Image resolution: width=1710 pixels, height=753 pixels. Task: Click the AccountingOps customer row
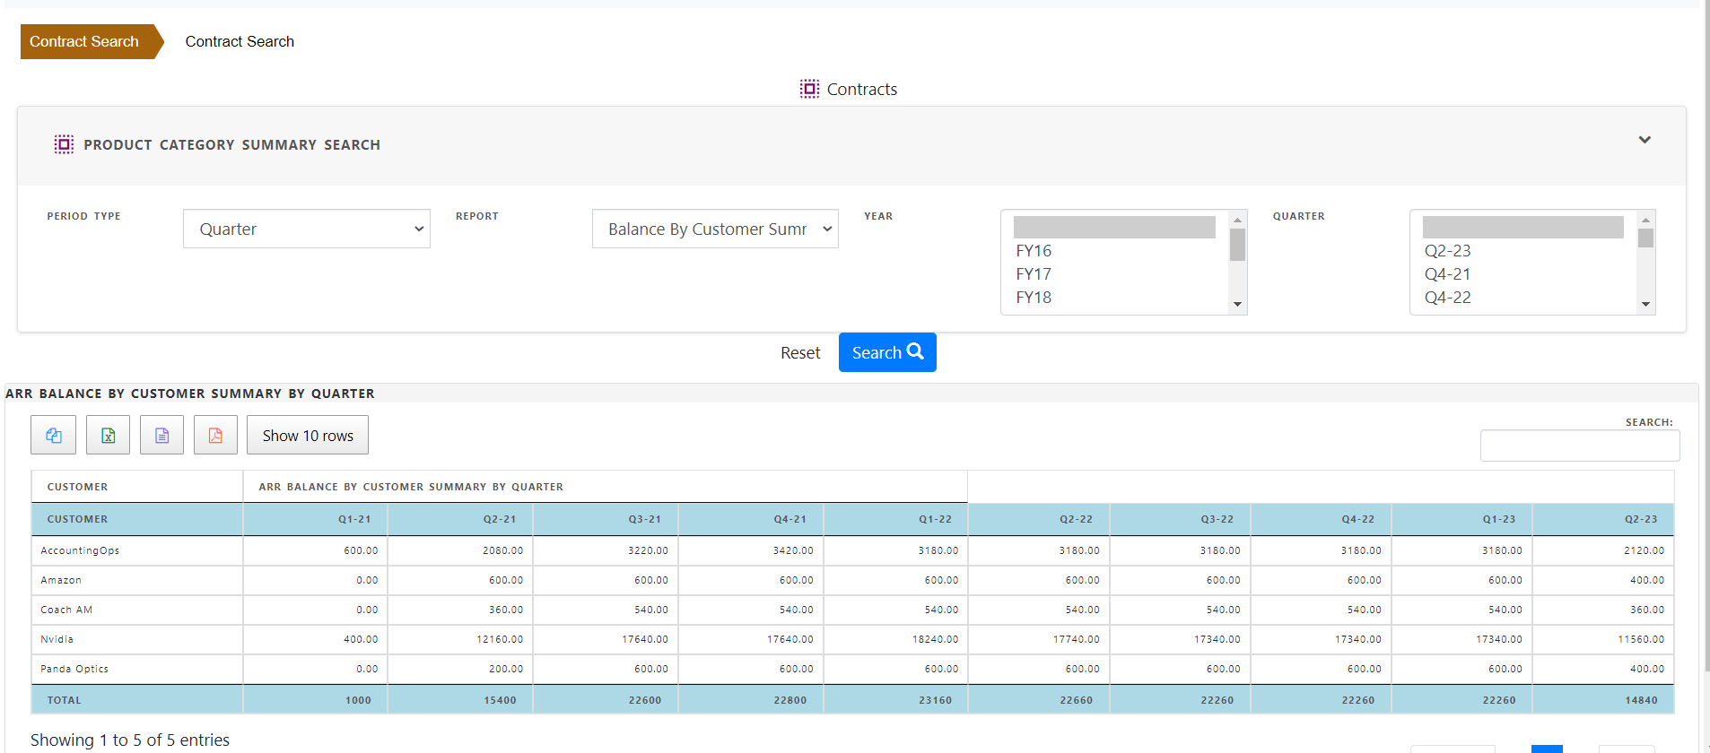852,550
